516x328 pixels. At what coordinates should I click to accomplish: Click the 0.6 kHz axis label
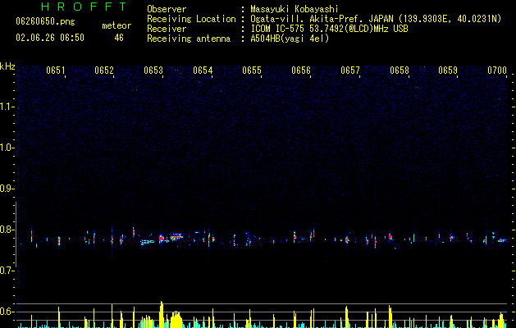pyautogui.click(x=7, y=312)
